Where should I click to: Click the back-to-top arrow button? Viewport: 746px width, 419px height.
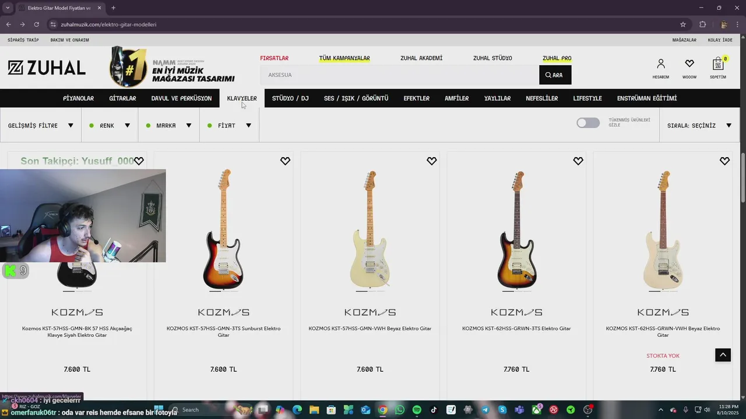tap(723, 354)
